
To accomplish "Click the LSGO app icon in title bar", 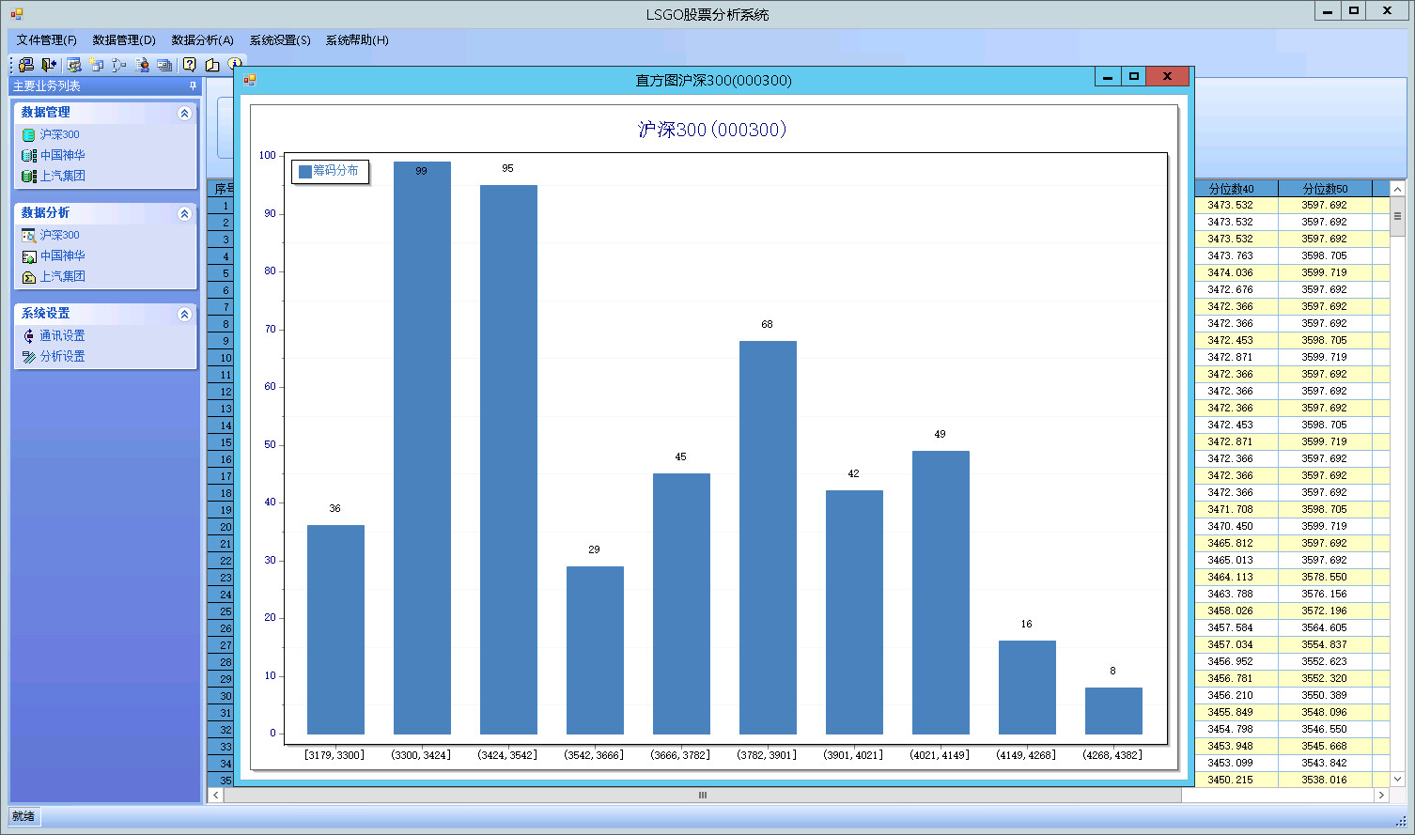I will pos(17,14).
